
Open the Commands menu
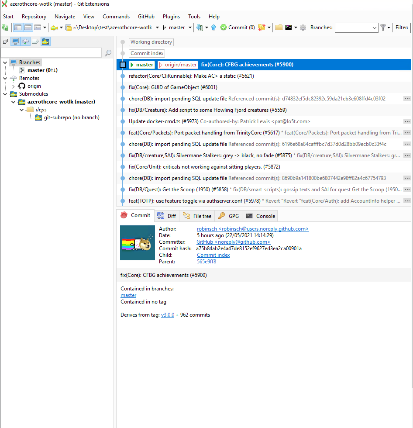pos(116,17)
